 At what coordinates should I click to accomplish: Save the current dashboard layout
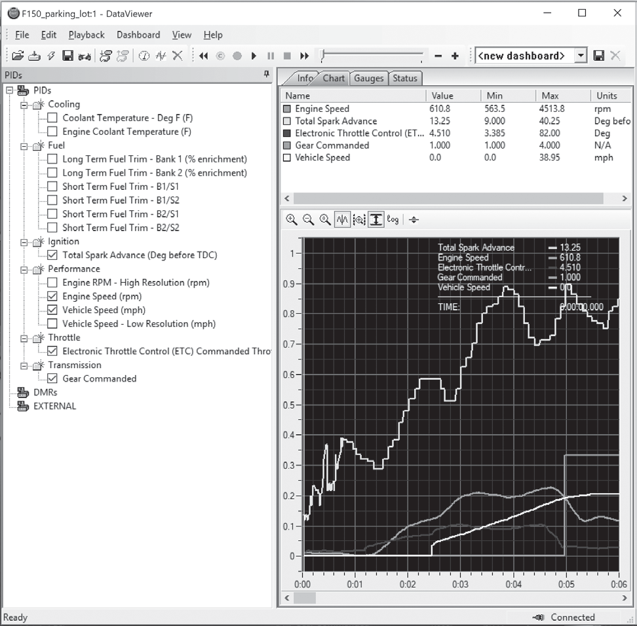click(x=599, y=56)
